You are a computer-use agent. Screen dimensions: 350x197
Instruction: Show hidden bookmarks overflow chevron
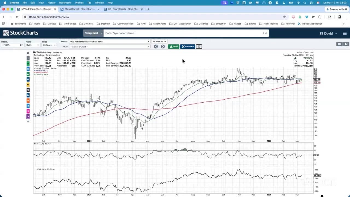(343, 24)
